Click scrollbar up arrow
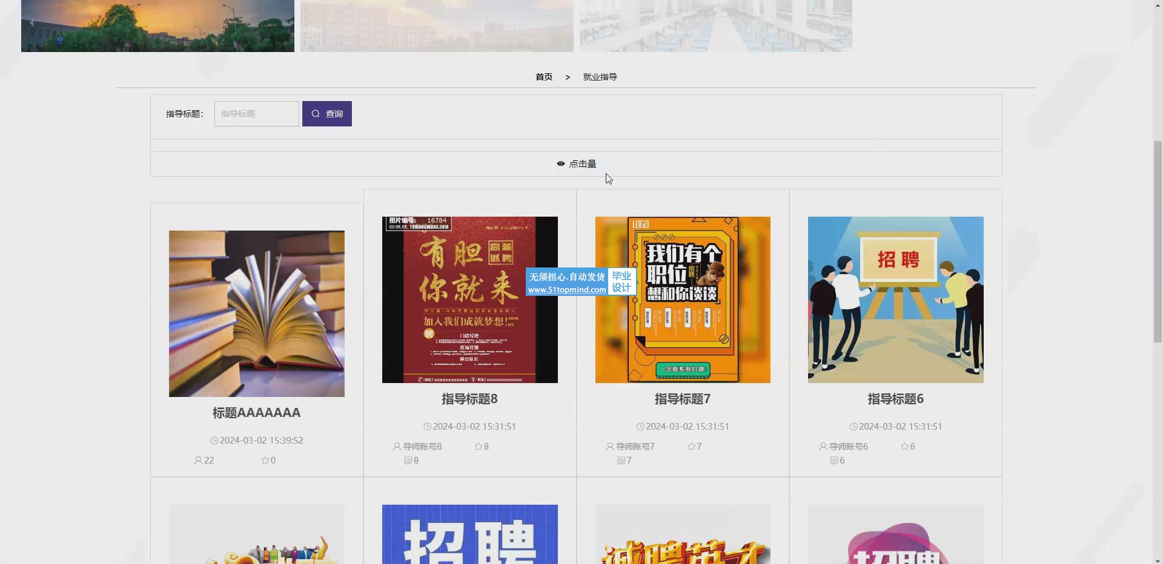Viewport: 1163px width, 564px height. click(x=1158, y=5)
